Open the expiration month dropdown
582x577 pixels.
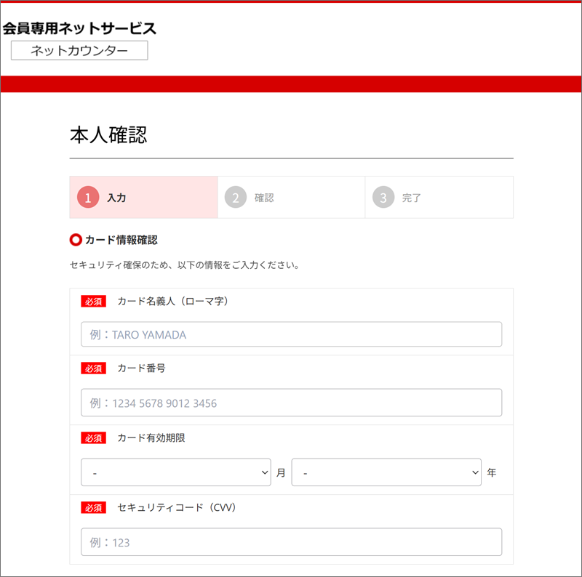click(x=176, y=472)
